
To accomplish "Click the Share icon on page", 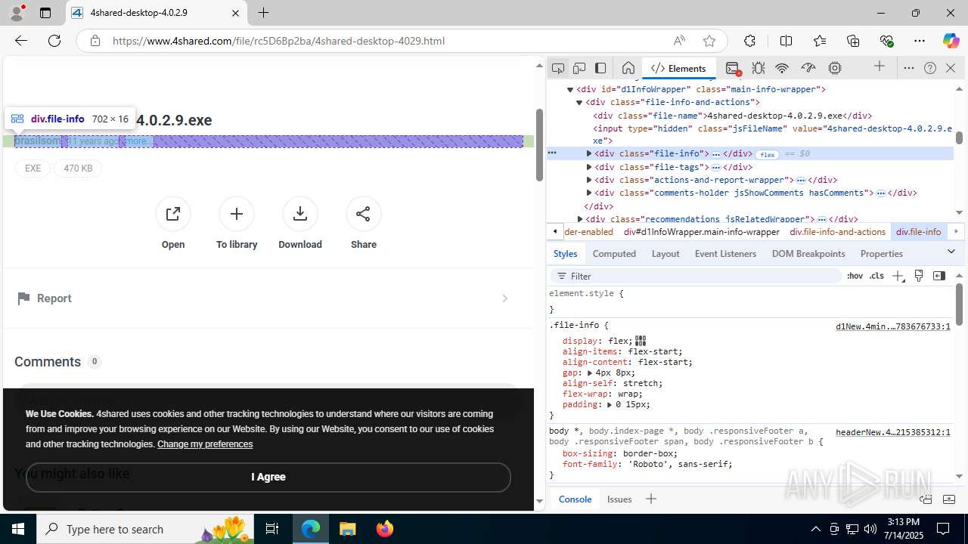I will tap(363, 214).
